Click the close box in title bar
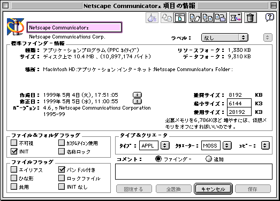This screenshot has width=280, height=201. [x=6, y=6]
